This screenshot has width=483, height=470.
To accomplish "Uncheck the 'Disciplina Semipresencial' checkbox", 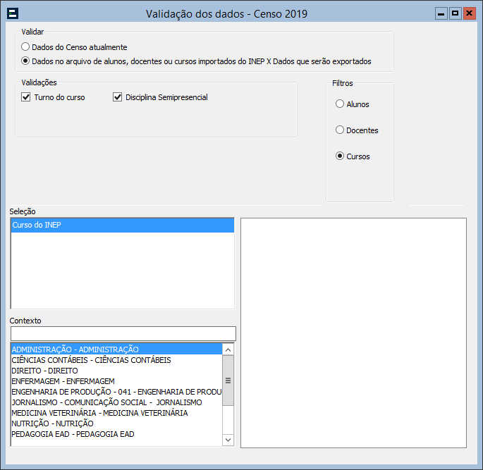I will tap(117, 97).
